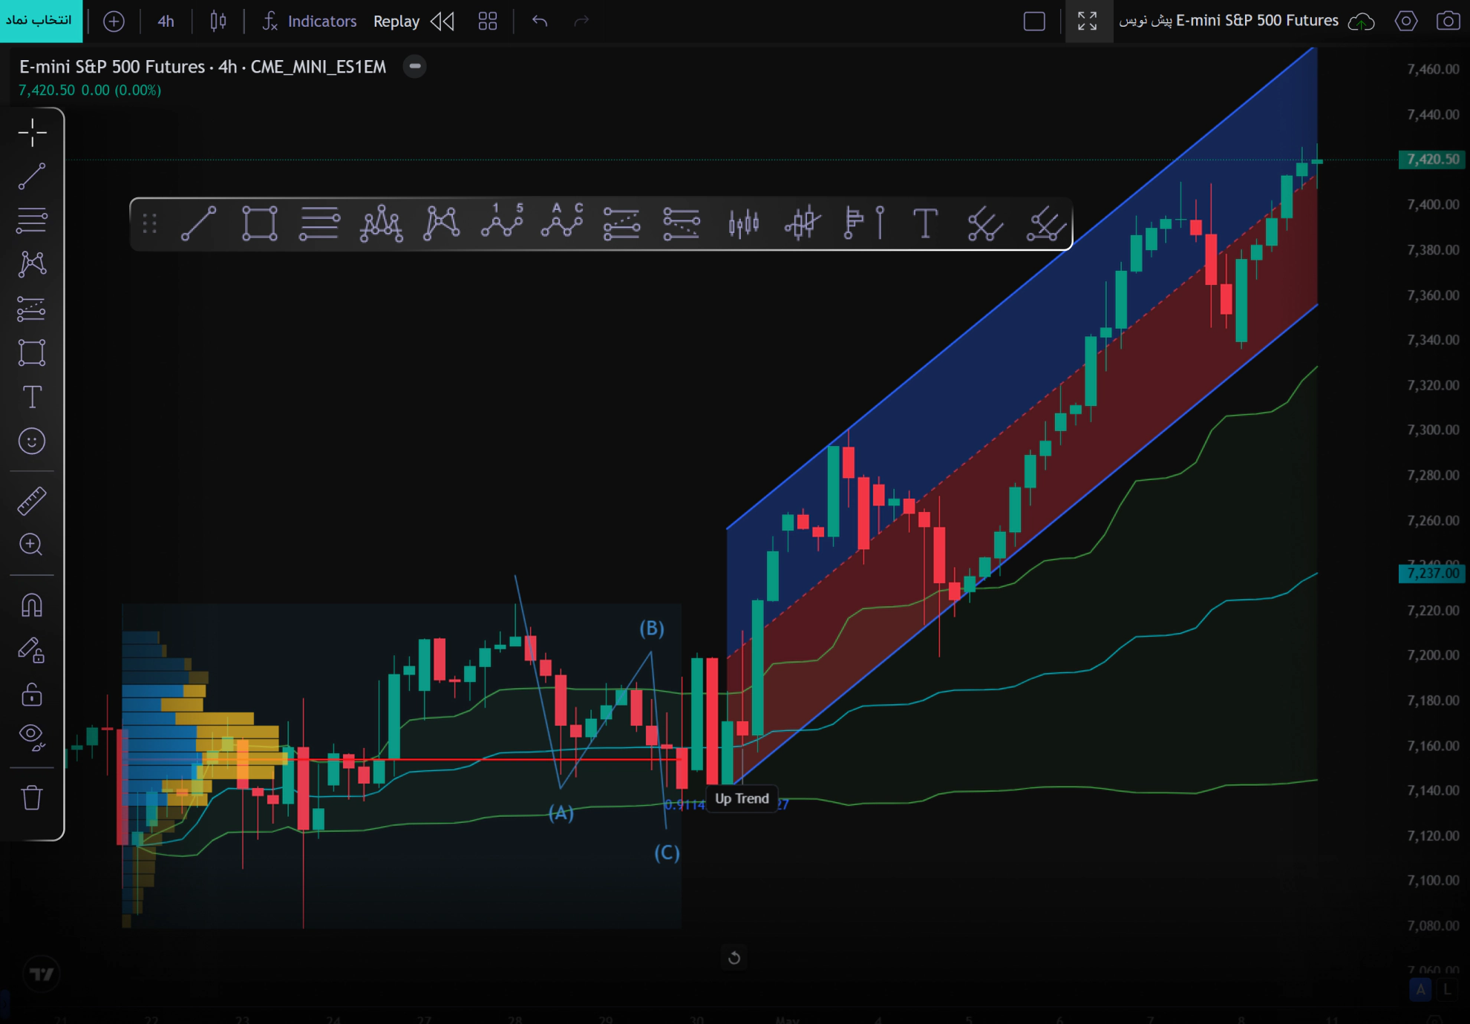Open the compare or add symbol plus button
This screenshot has width=1470, height=1024.
tap(114, 22)
